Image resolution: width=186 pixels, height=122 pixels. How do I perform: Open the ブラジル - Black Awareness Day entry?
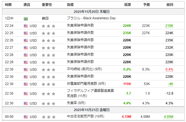point(91,18)
